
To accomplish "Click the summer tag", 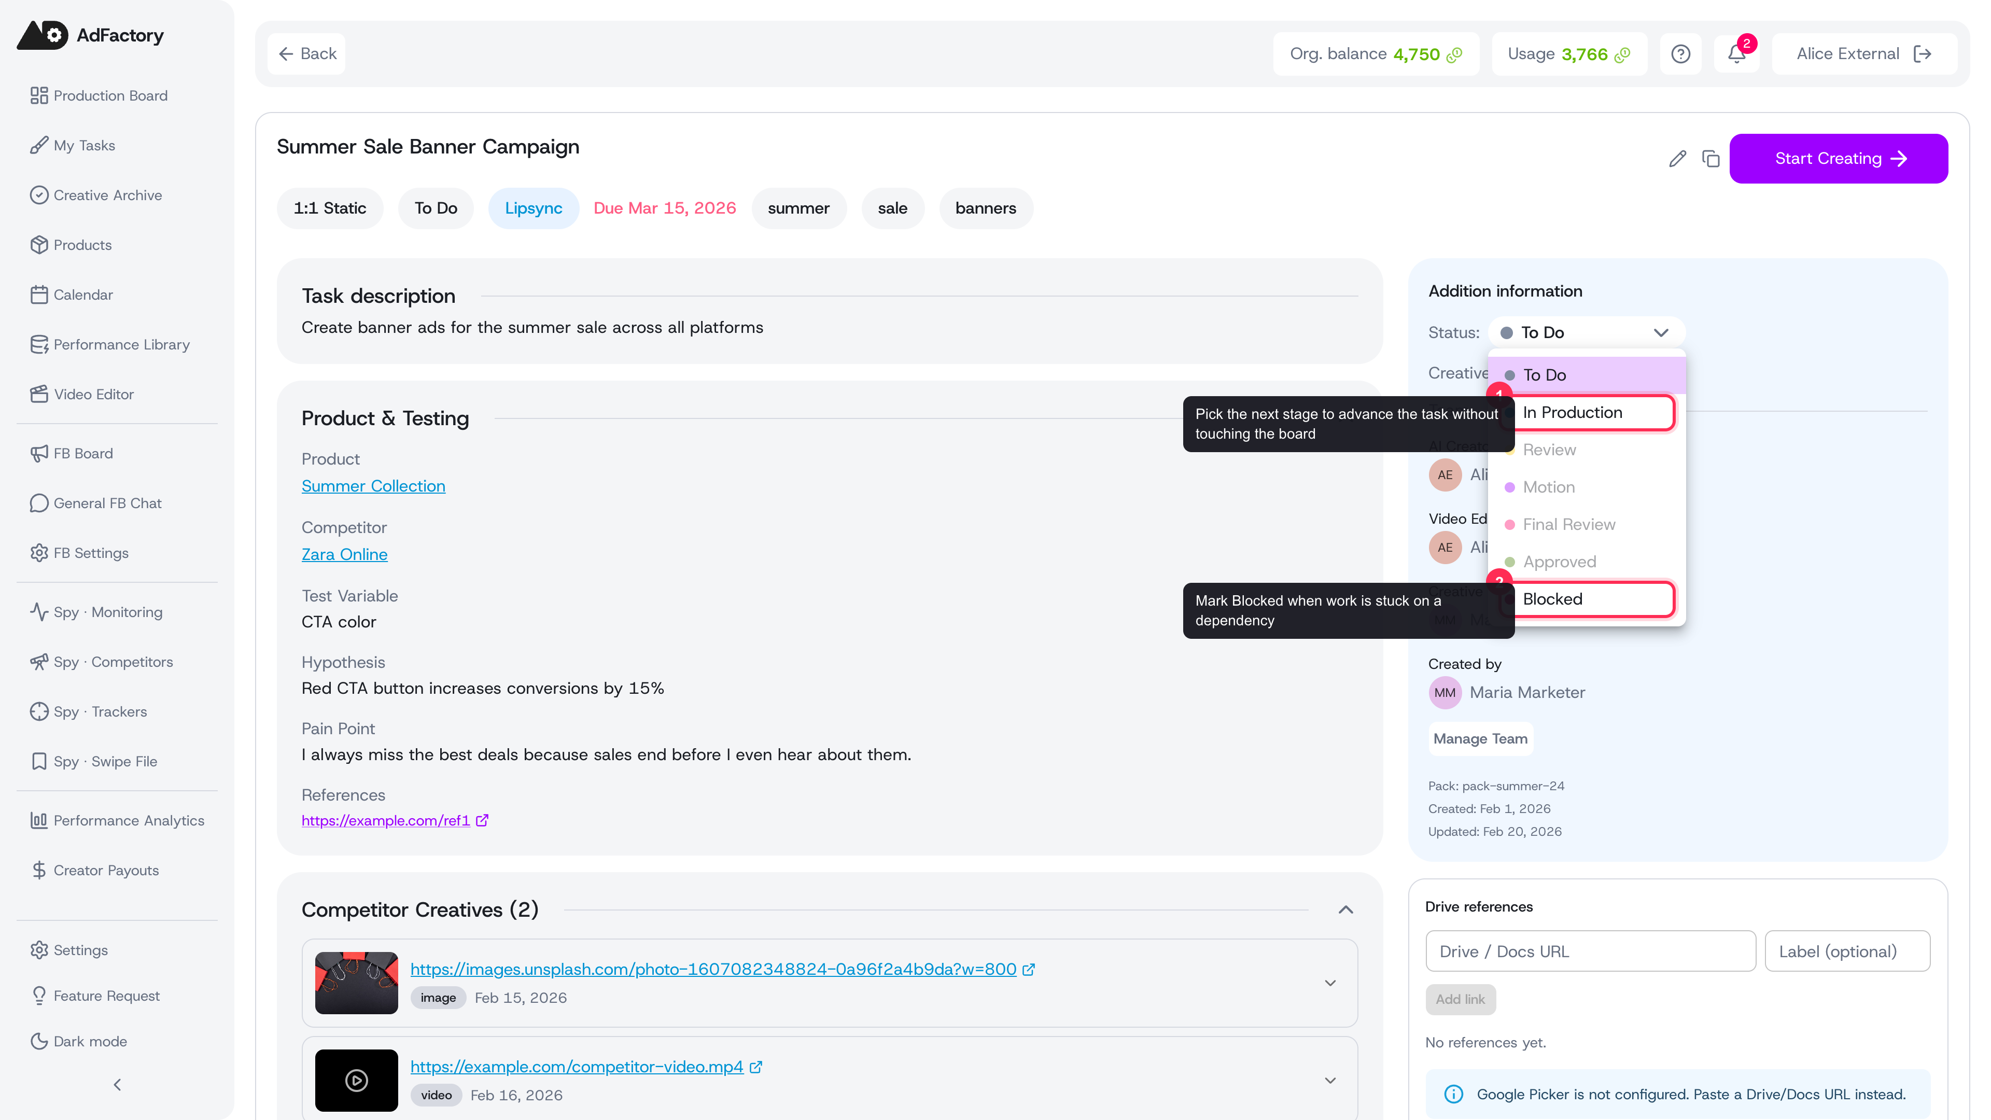I will point(798,208).
